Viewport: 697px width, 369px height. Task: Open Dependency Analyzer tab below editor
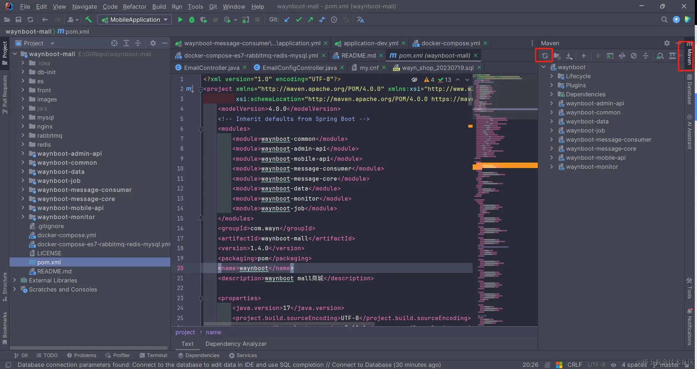pos(236,344)
